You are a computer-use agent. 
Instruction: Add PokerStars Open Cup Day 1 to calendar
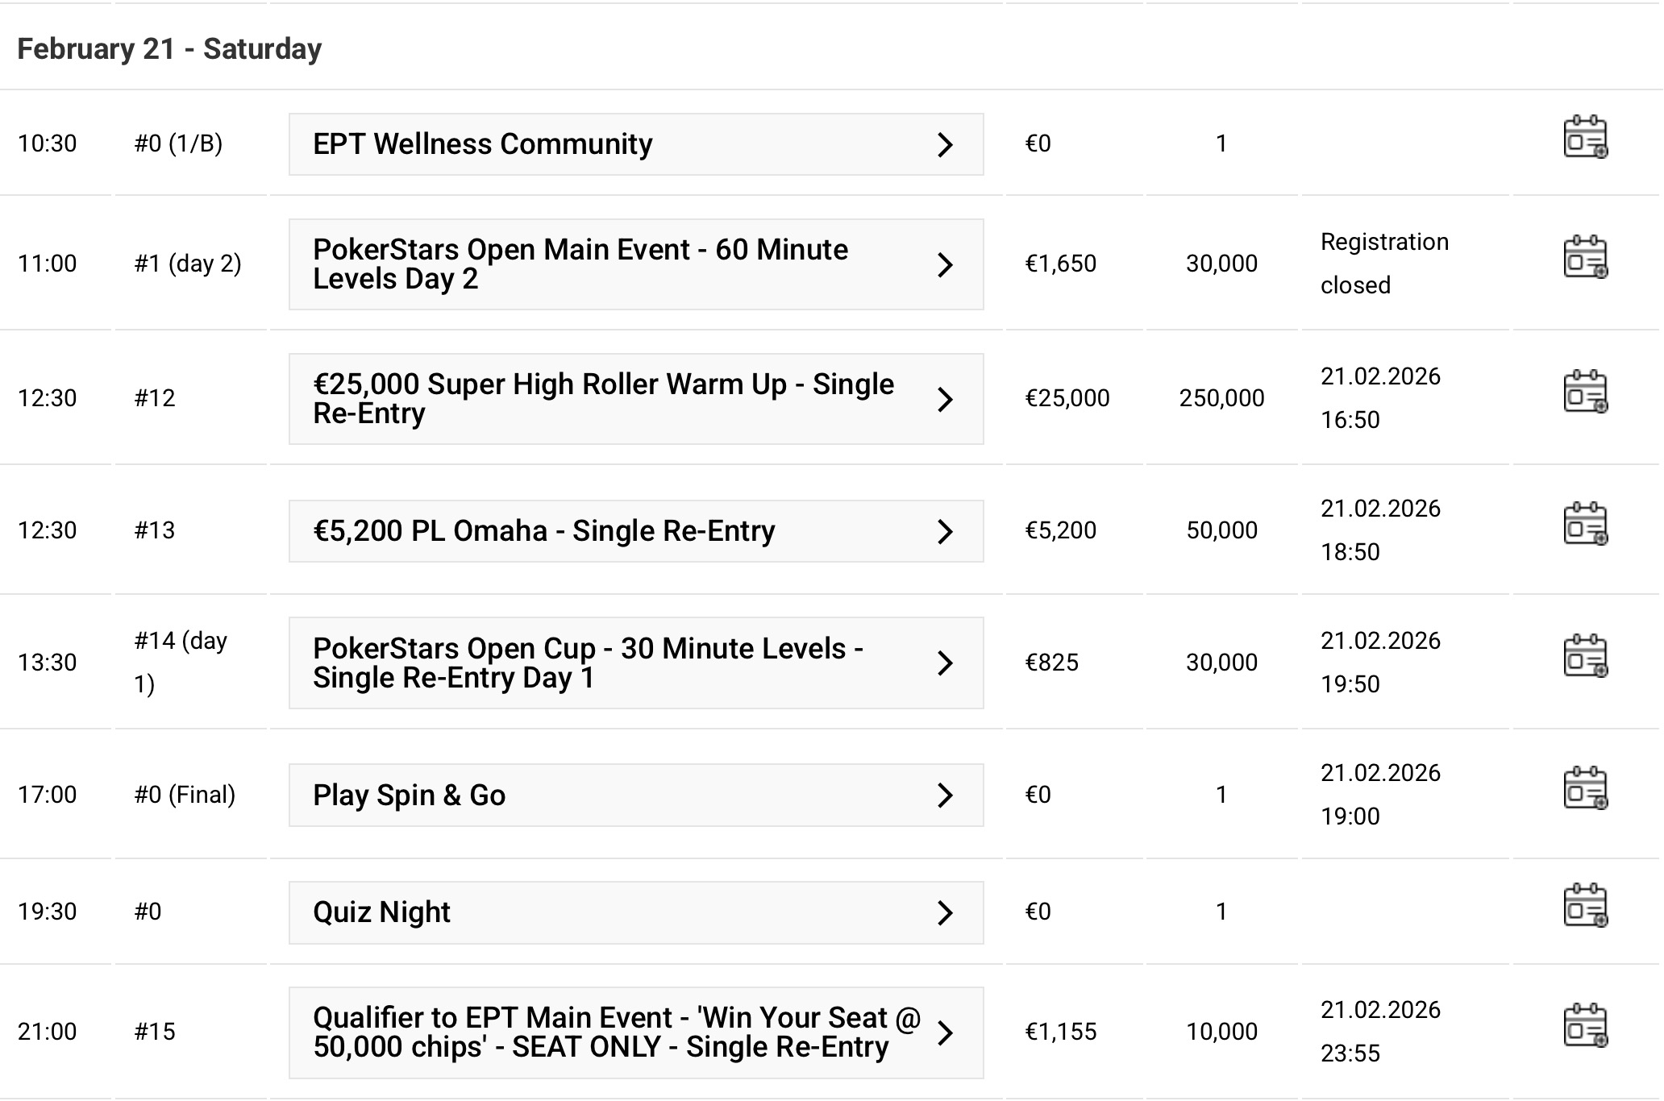click(1585, 657)
